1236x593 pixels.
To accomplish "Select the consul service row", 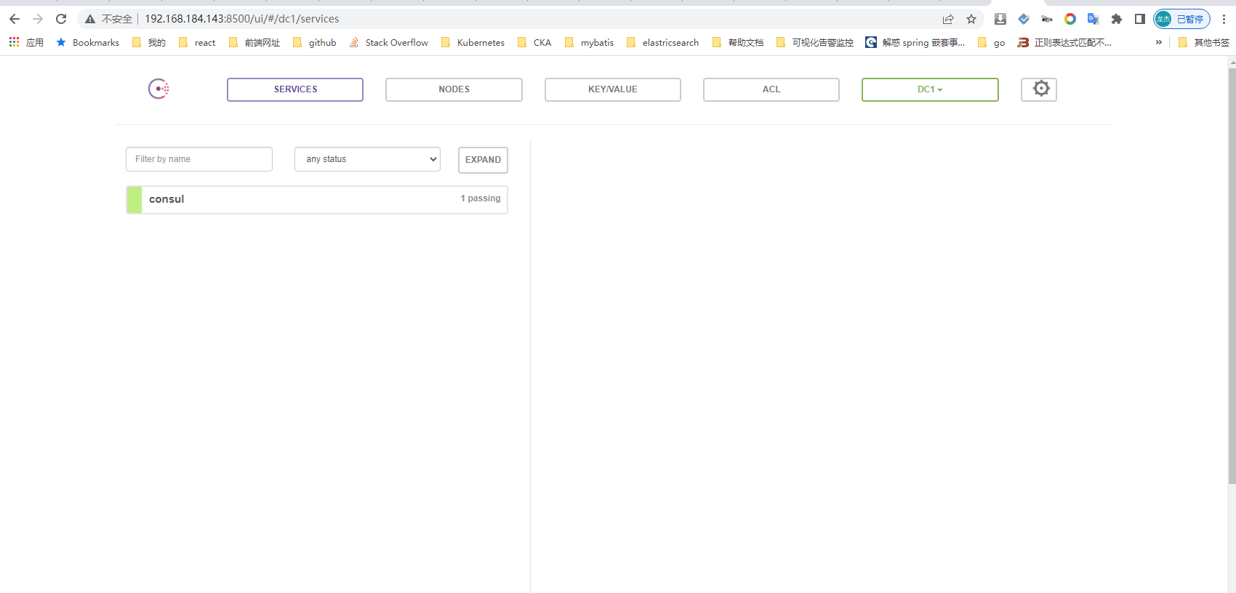I will [317, 199].
